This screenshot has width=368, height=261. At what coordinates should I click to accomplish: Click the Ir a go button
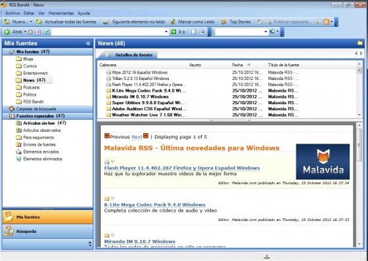pos(178,32)
